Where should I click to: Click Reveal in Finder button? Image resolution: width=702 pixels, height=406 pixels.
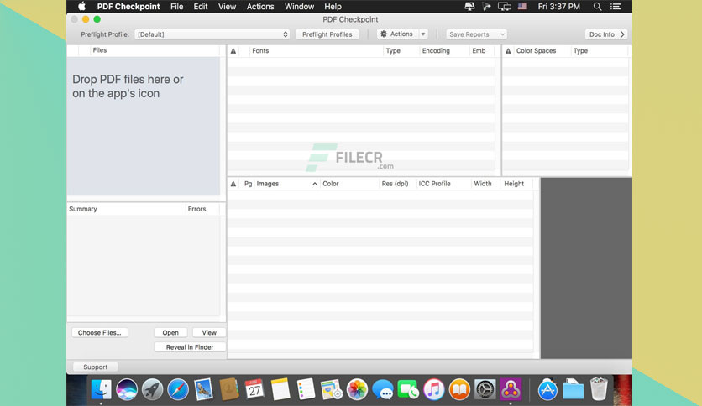pyautogui.click(x=190, y=347)
